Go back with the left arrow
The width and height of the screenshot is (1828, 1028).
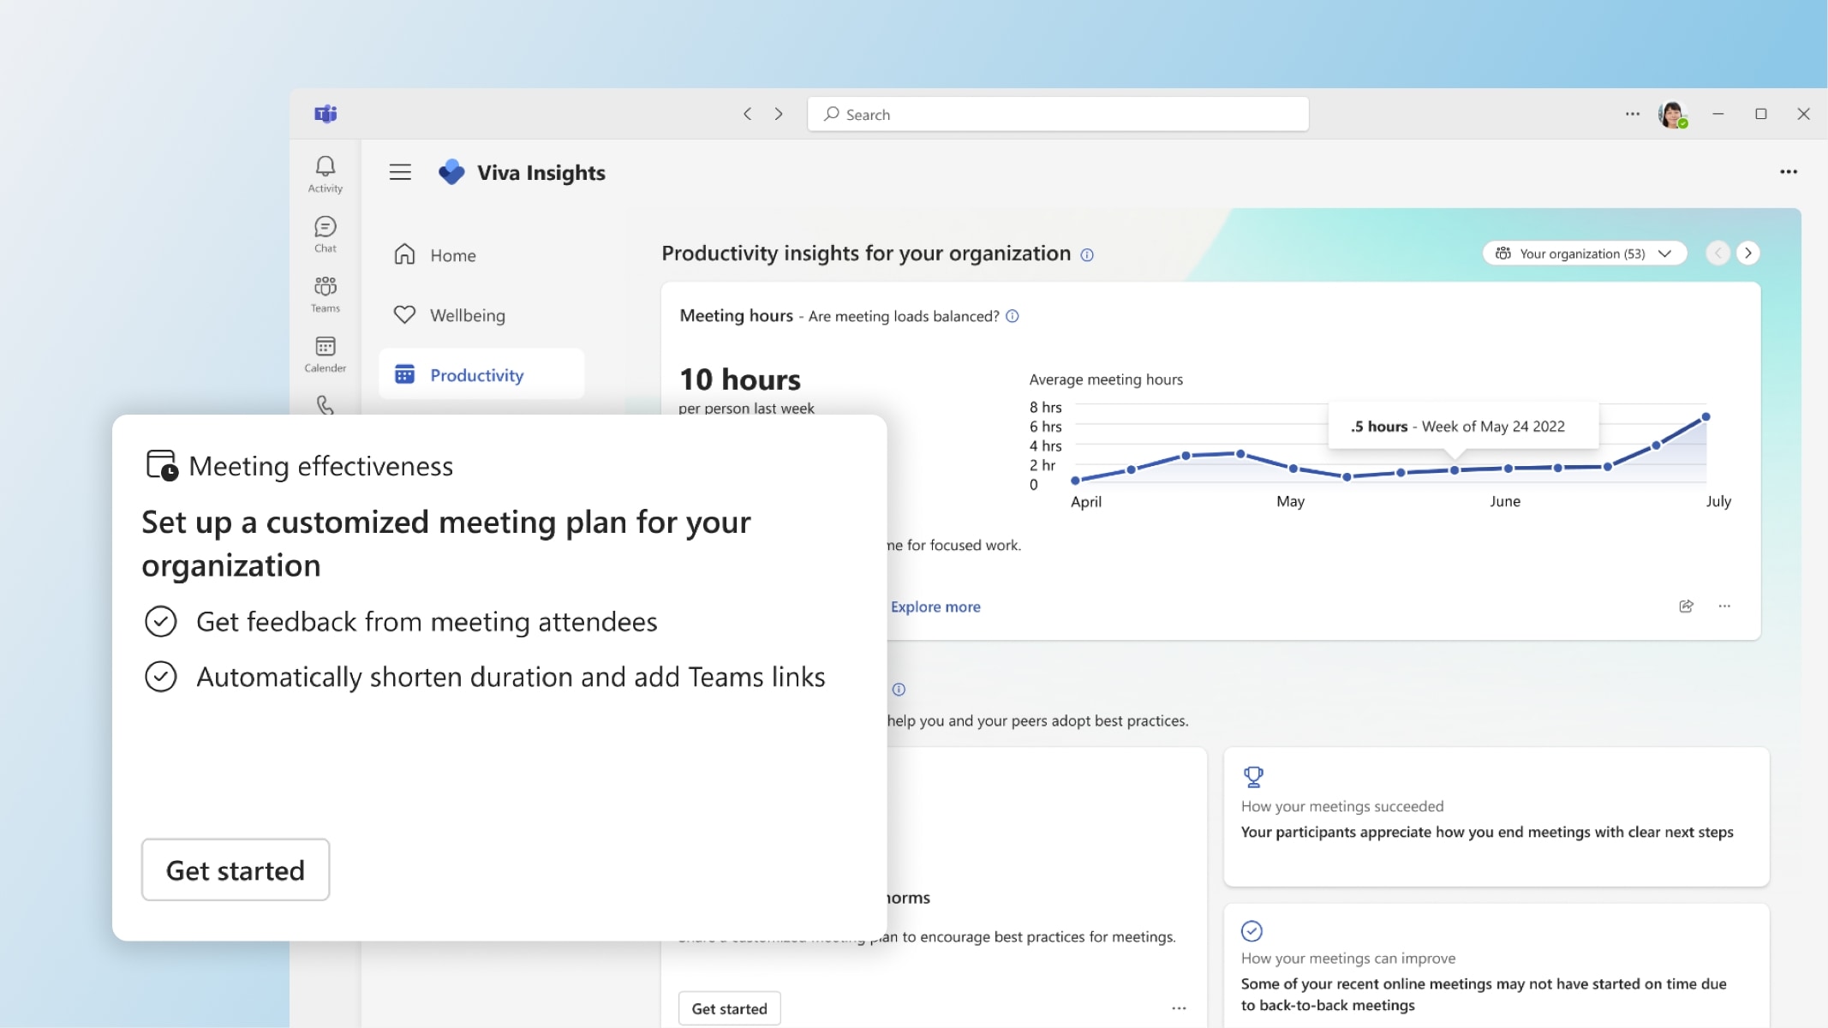(x=747, y=114)
